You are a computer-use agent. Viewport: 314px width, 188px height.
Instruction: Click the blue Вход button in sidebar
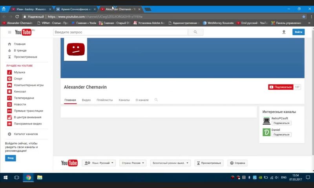11,158
